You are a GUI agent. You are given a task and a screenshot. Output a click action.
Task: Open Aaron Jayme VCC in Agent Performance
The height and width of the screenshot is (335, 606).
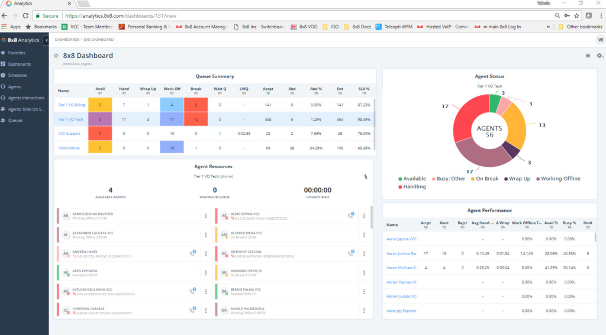click(401, 239)
